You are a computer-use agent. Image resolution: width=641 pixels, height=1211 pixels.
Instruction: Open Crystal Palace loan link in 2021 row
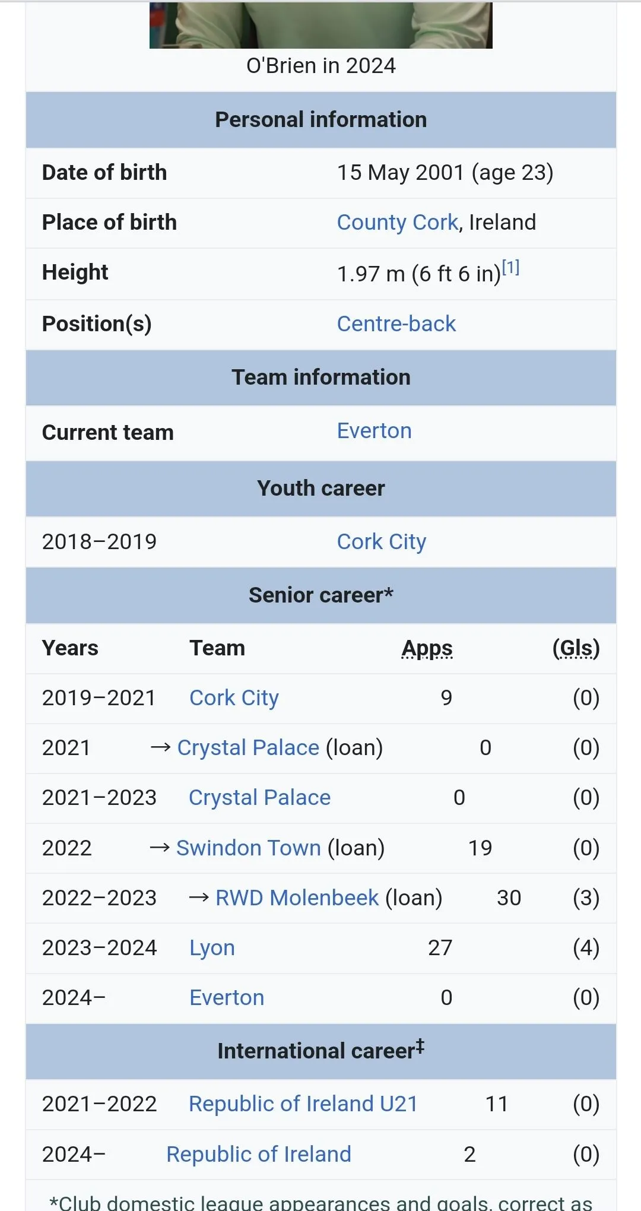248,748
